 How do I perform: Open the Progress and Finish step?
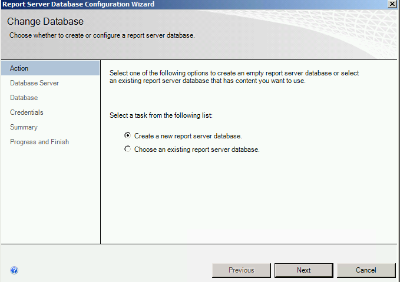[39, 142]
